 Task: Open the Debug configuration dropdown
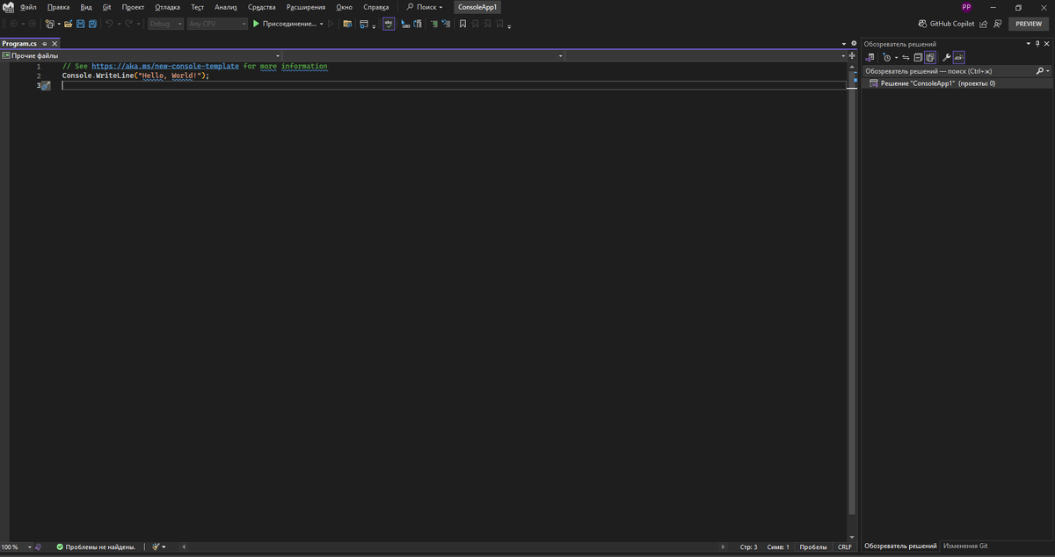coord(164,24)
